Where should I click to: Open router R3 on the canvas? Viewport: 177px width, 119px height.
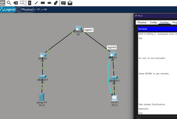[x=113, y=54]
